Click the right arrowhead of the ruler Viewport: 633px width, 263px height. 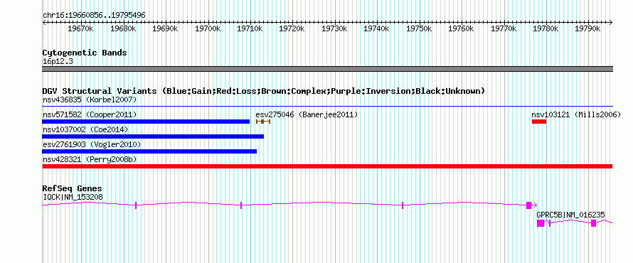tap(611, 23)
